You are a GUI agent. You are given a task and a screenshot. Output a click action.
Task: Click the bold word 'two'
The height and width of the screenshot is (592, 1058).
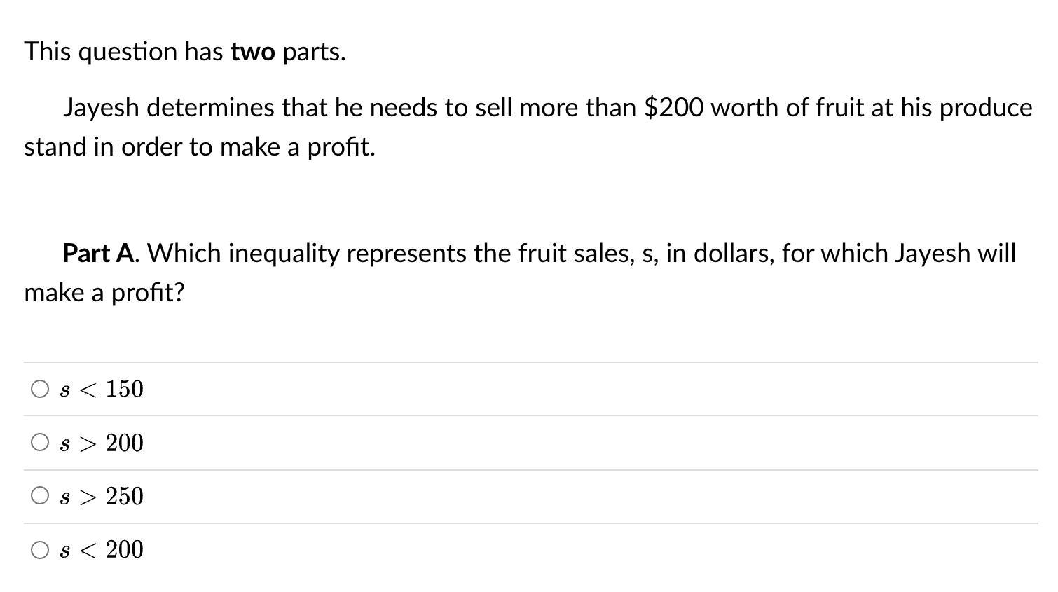(x=253, y=52)
